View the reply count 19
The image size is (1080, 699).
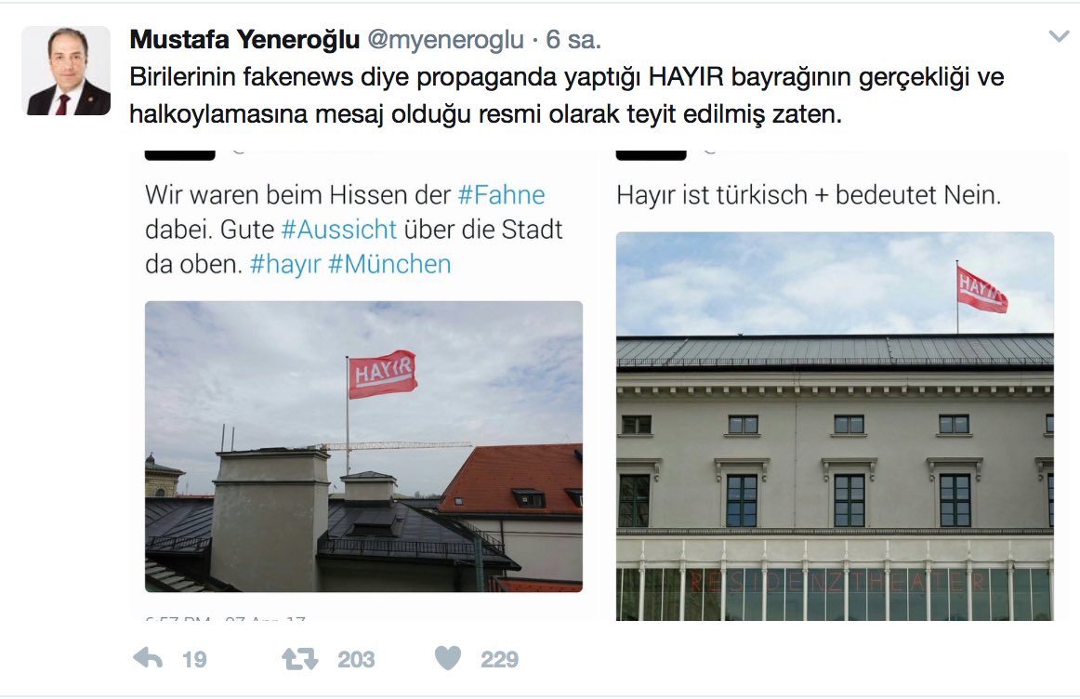(x=194, y=660)
